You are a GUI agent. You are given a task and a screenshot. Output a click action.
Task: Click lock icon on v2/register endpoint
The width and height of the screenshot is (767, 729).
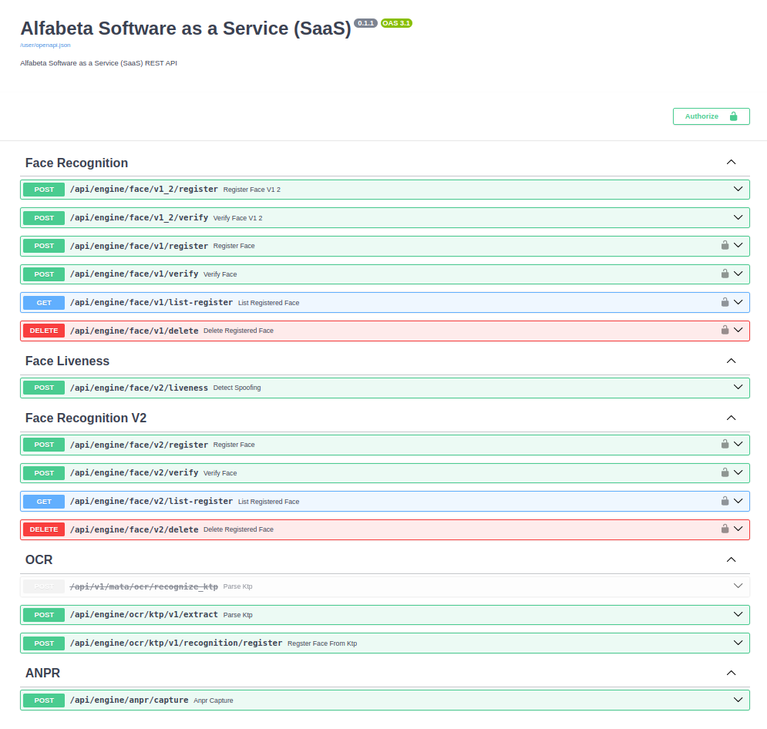click(x=725, y=444)
